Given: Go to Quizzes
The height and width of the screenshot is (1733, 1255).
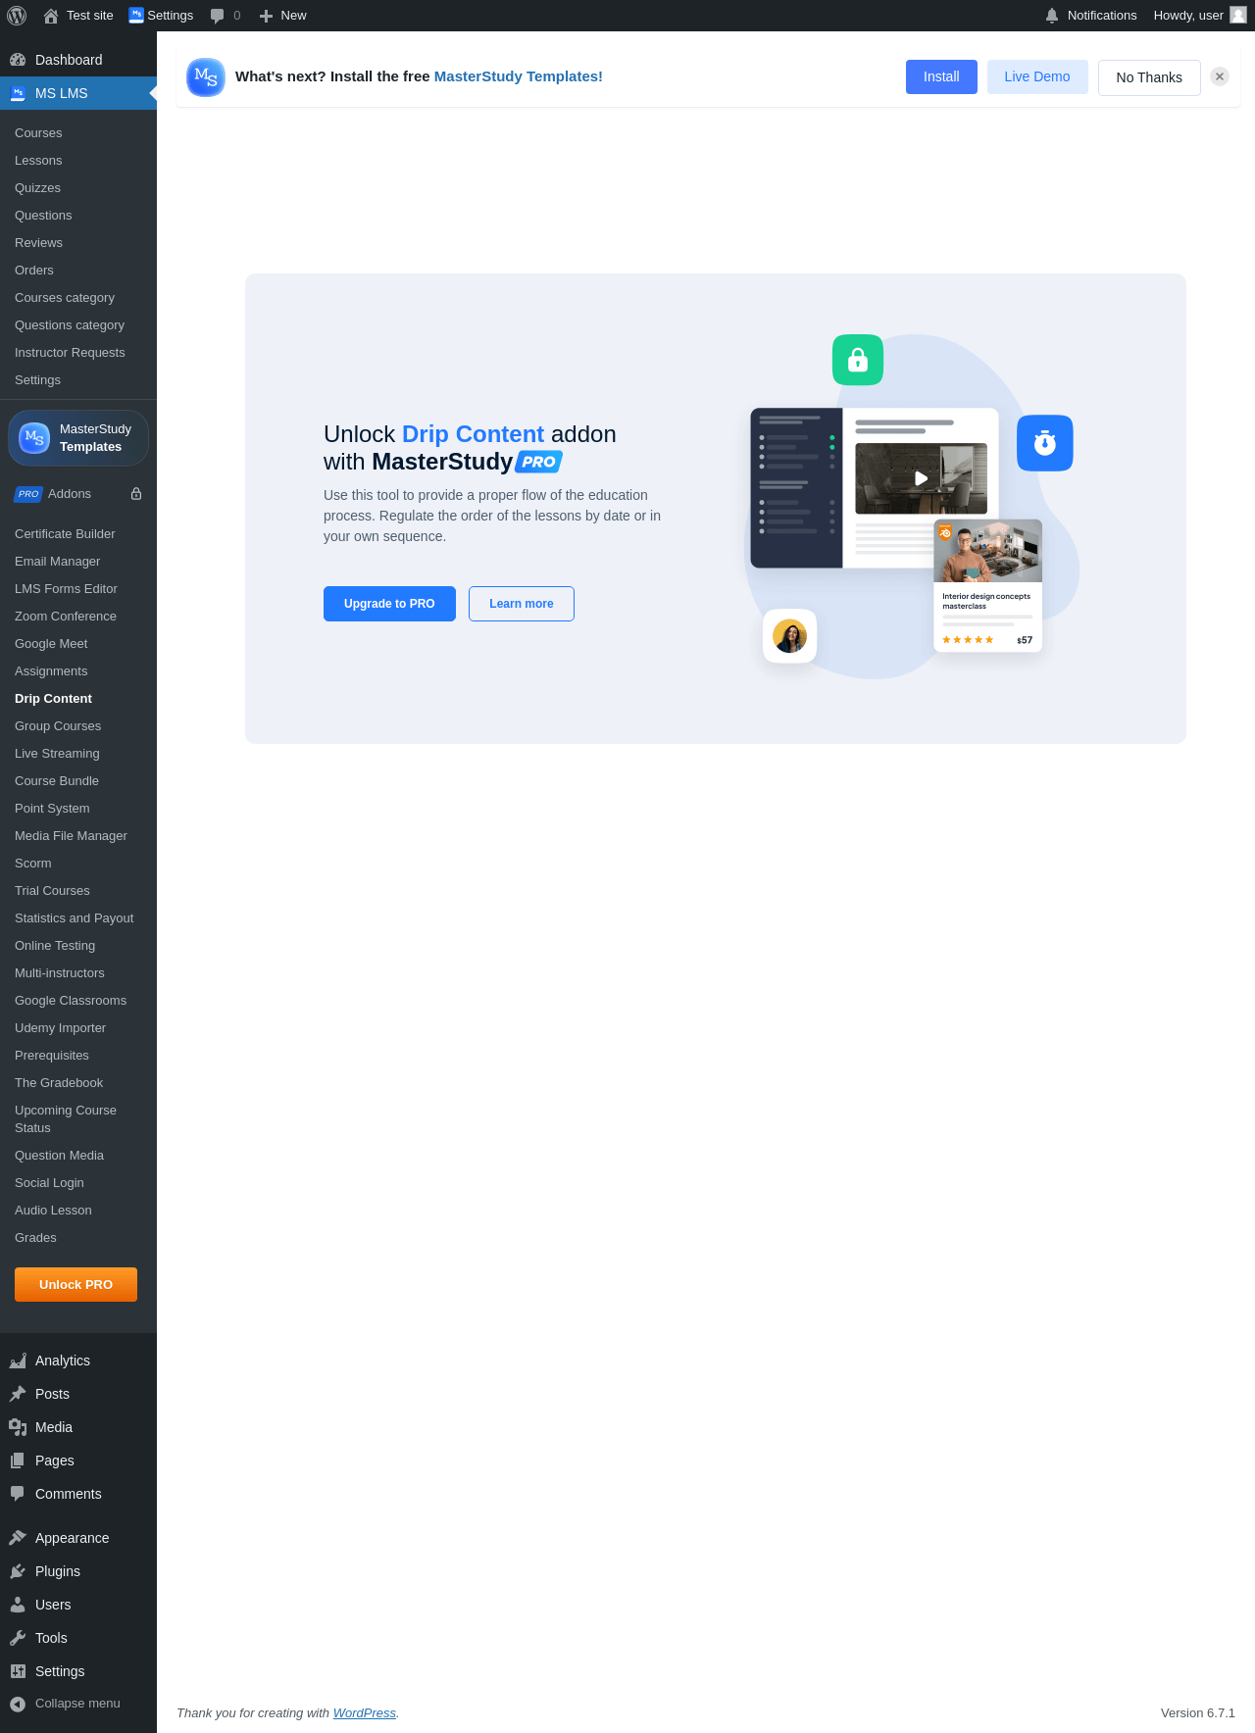Looking at the screenshot, I should pyautogui.click(x=37, y=188).
